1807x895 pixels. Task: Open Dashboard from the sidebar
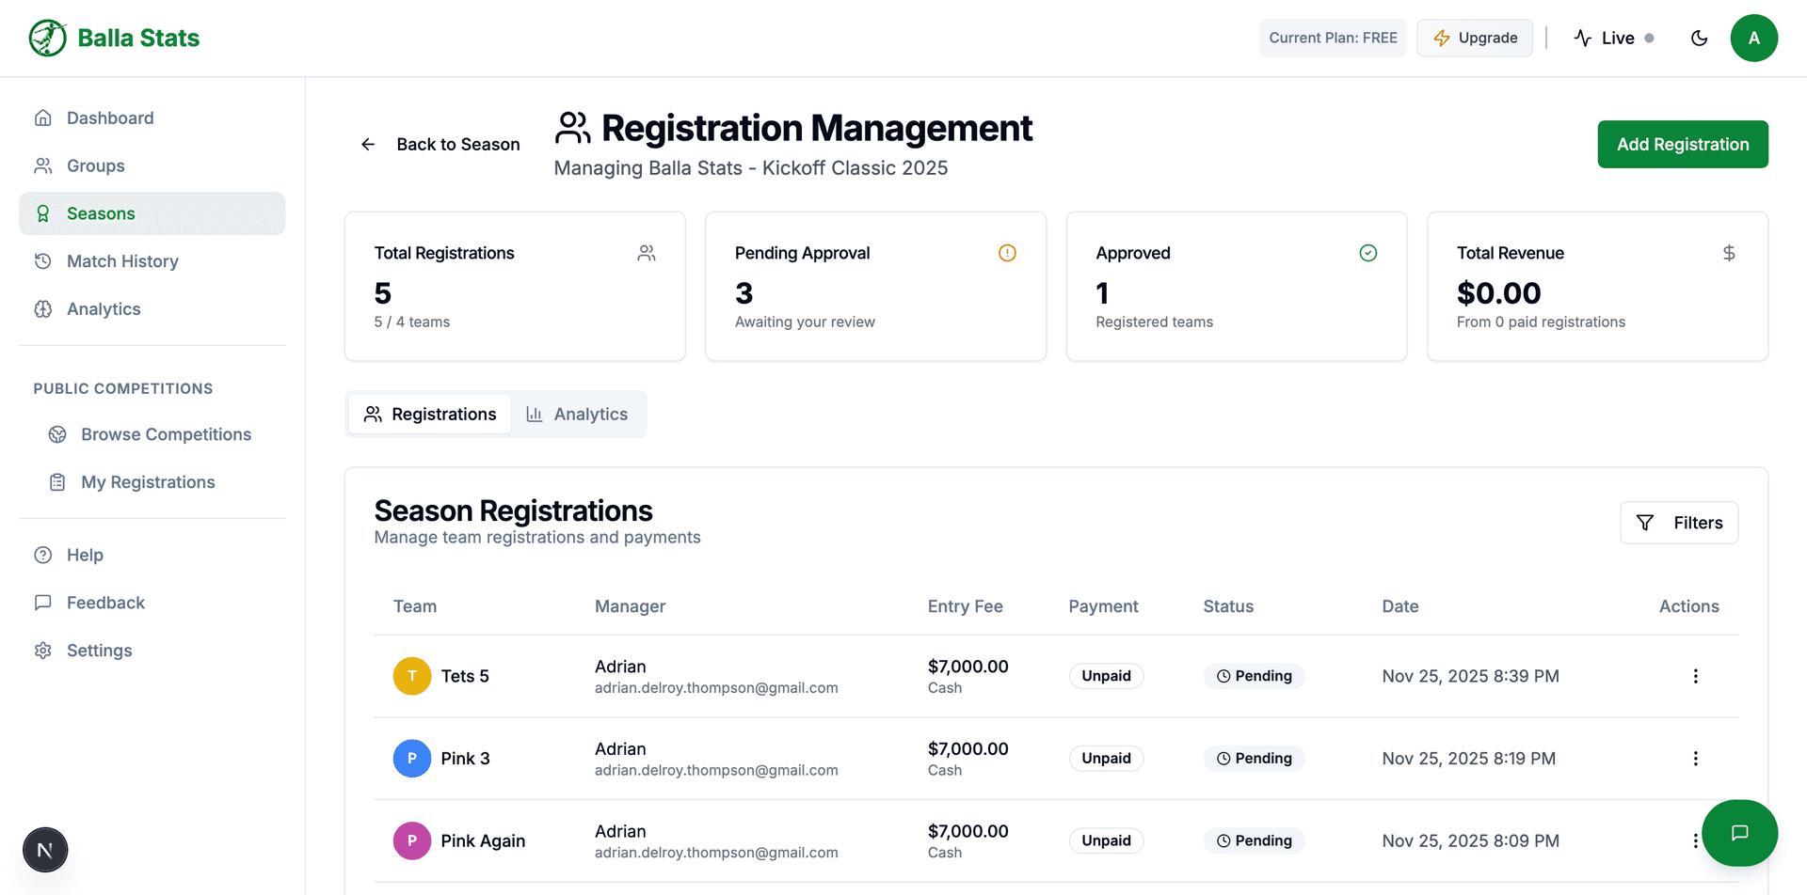pos(110,118)
